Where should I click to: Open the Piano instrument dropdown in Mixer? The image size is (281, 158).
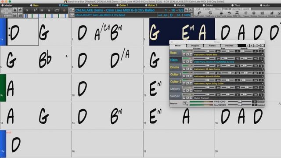click(x=228, y=62)
